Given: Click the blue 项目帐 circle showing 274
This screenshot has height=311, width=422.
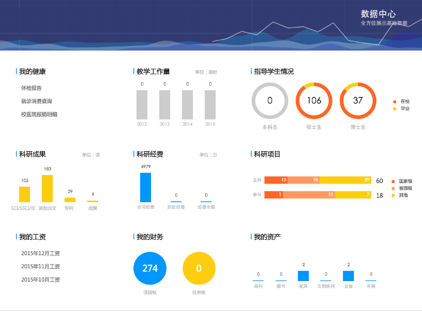Looking at the screenshot, I should pos(150,268).
